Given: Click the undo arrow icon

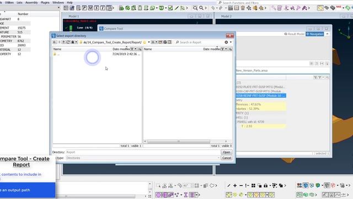Looking at the screenshot, I should 213,8.
